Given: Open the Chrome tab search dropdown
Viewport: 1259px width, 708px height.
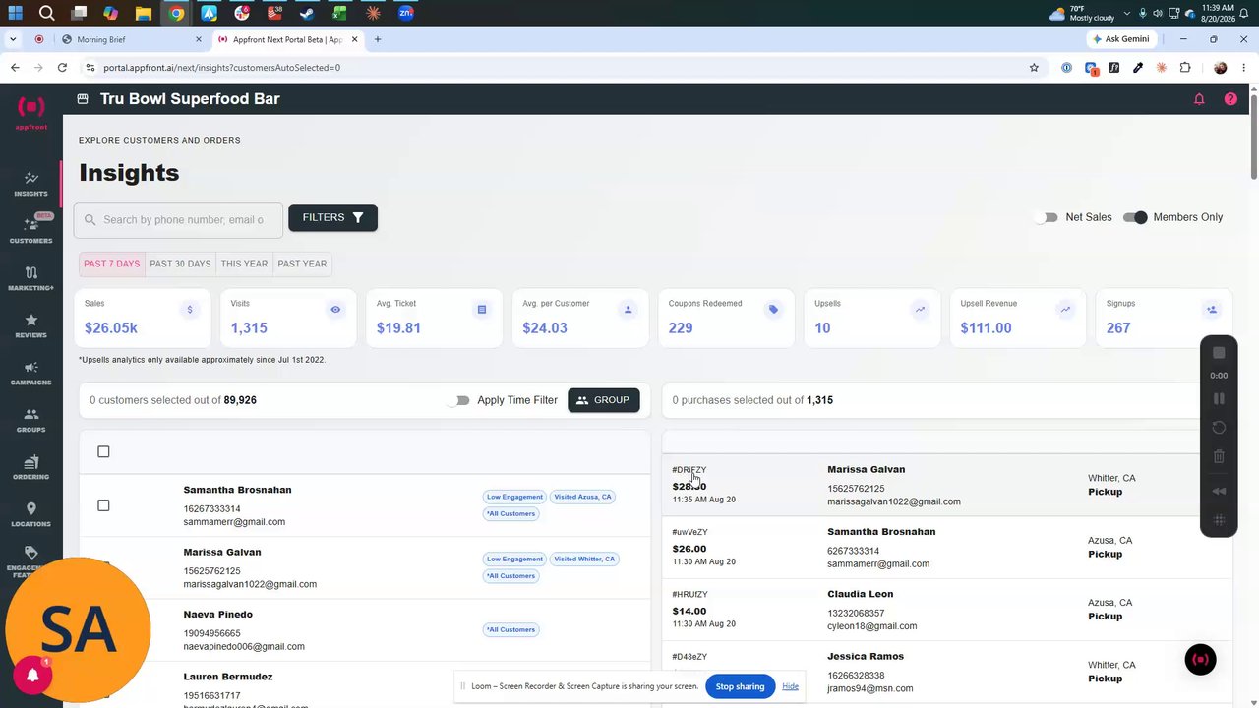Looking at the screenshot, I should pos(13,39).
